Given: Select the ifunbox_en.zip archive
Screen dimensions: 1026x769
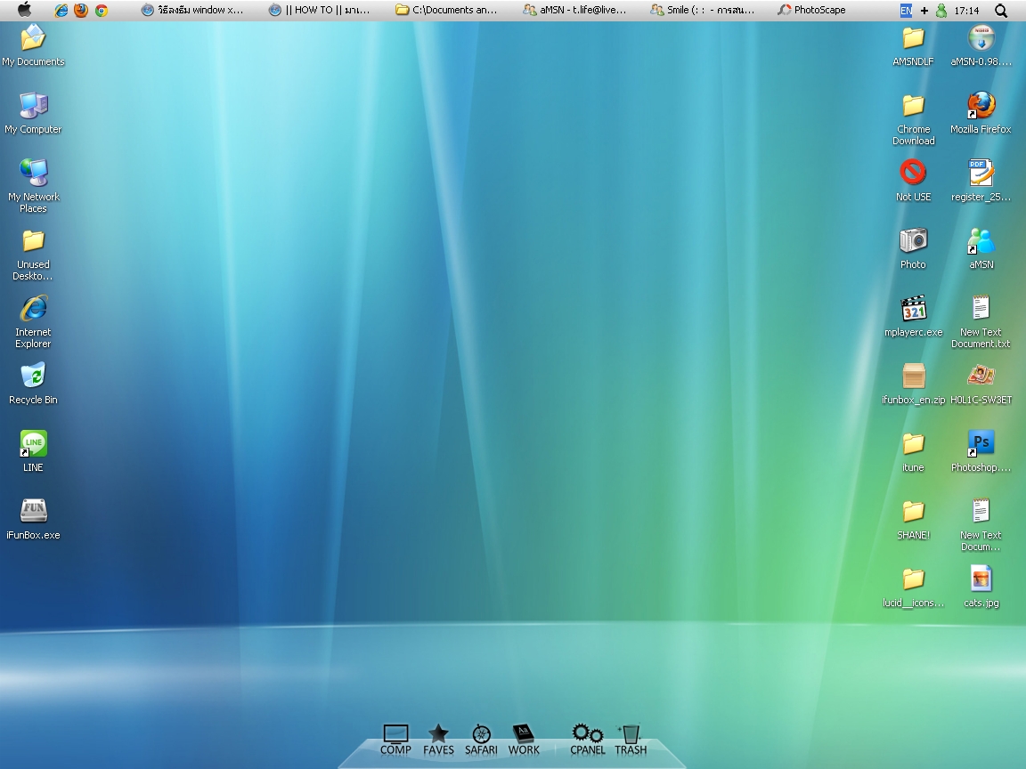Looking at the screenshot, I should 914,384.
